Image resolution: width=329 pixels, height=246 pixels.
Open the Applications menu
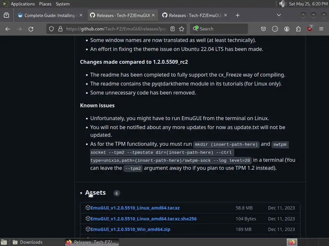23,4
